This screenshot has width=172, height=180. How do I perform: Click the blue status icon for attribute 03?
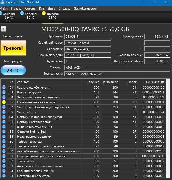pyautogui.click(x=4, y=92)
